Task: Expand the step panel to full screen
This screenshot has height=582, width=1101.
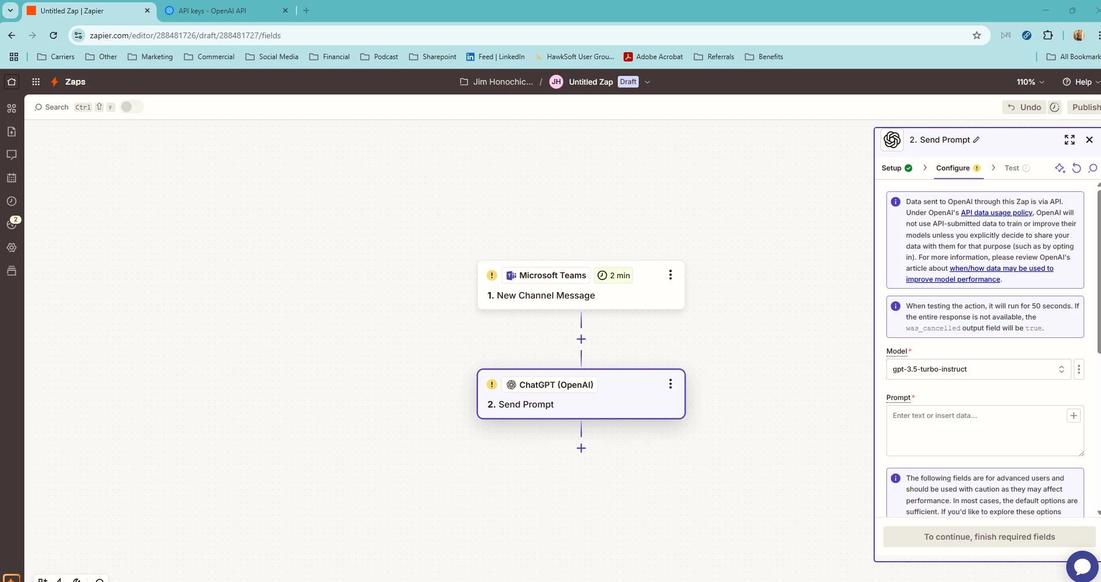Action: tap(1070, 140)
